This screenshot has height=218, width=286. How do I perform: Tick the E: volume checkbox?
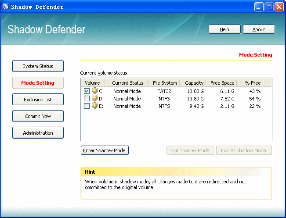pyautogui.click(x=87, y=106)
